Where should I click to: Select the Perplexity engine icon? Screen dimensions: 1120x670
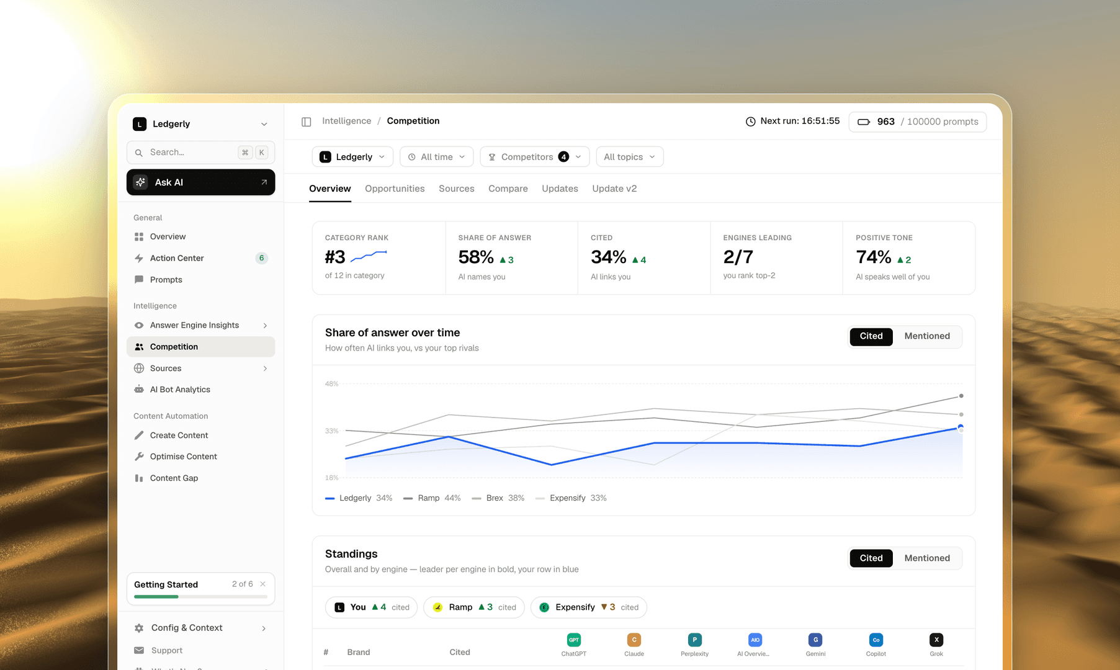(x=694, y=640)
